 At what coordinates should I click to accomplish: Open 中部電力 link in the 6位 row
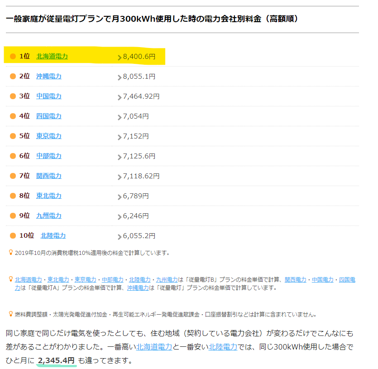tap(49, 156)
